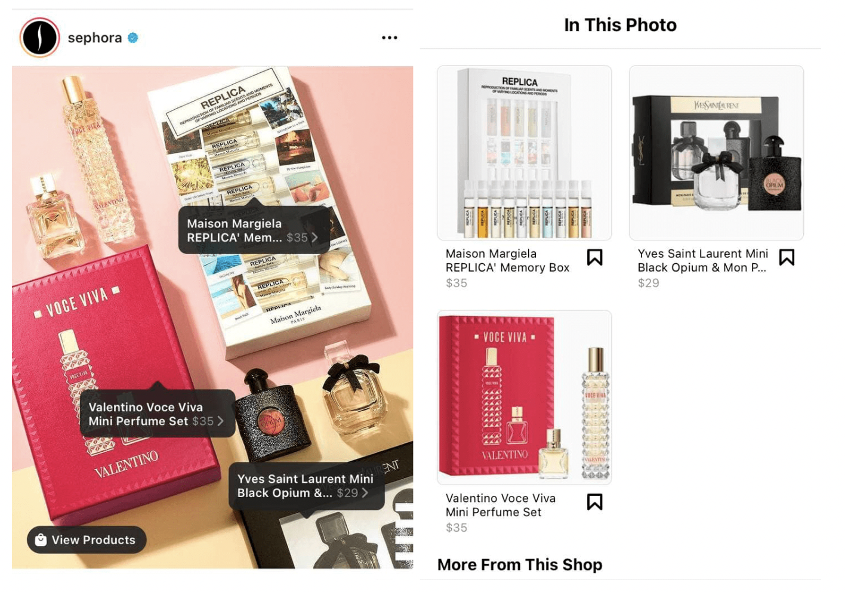Expand the Yves Saint Laurent Mini tag chevron
Screen dimensions: 845x592
(x=365, y=493)
